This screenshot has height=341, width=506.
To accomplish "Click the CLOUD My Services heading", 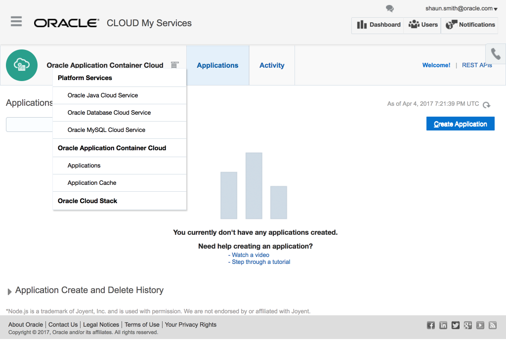I will click(x=149, y=23).
